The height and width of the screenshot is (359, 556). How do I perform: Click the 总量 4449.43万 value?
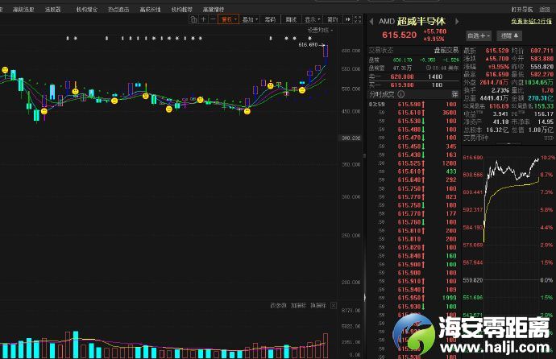pos(494,98)
